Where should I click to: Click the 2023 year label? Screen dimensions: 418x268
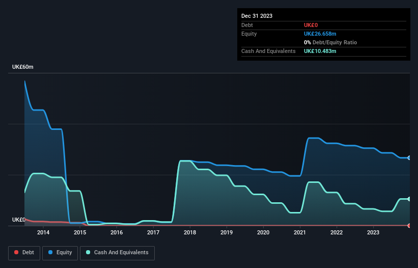(373, 232)
